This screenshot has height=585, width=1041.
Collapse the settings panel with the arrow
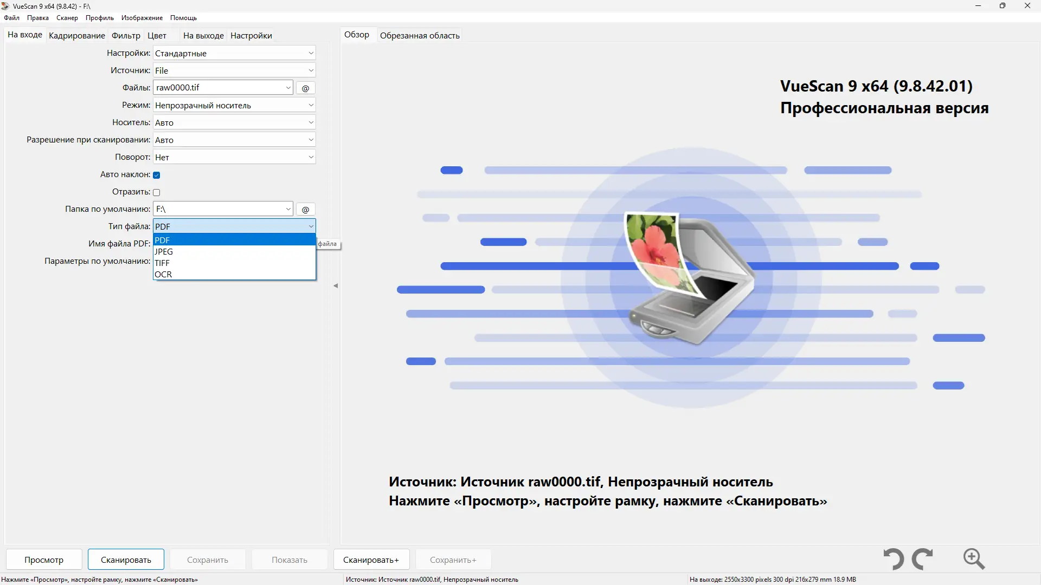336,285
